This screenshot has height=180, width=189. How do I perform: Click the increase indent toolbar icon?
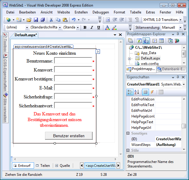pos(122,20)
